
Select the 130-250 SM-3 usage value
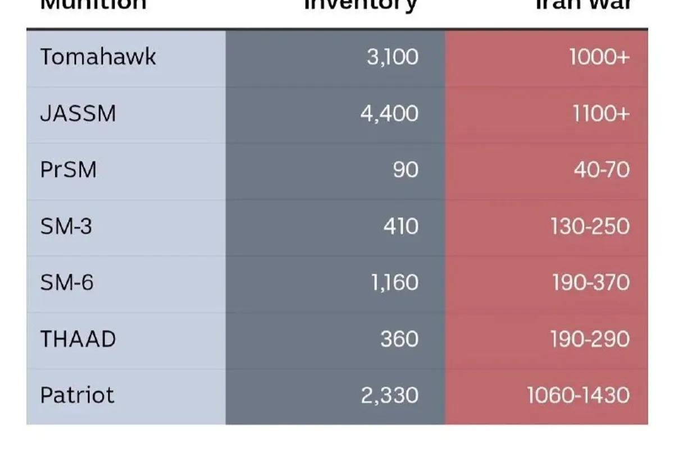click(x=590, y=227)
